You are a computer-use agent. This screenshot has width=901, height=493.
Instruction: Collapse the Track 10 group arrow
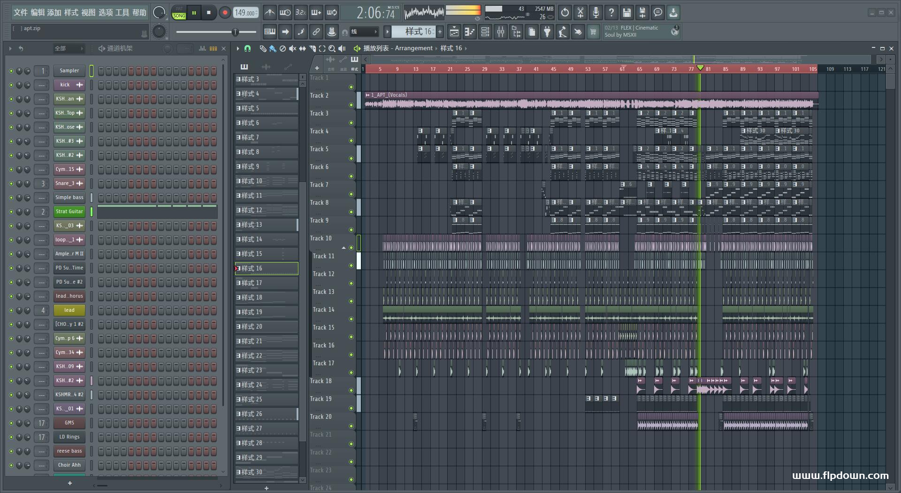(x=344, y=248)
